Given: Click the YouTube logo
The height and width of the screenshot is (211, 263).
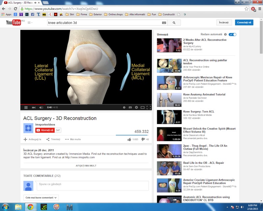Looking at the screenshot, I should [13, 22].
